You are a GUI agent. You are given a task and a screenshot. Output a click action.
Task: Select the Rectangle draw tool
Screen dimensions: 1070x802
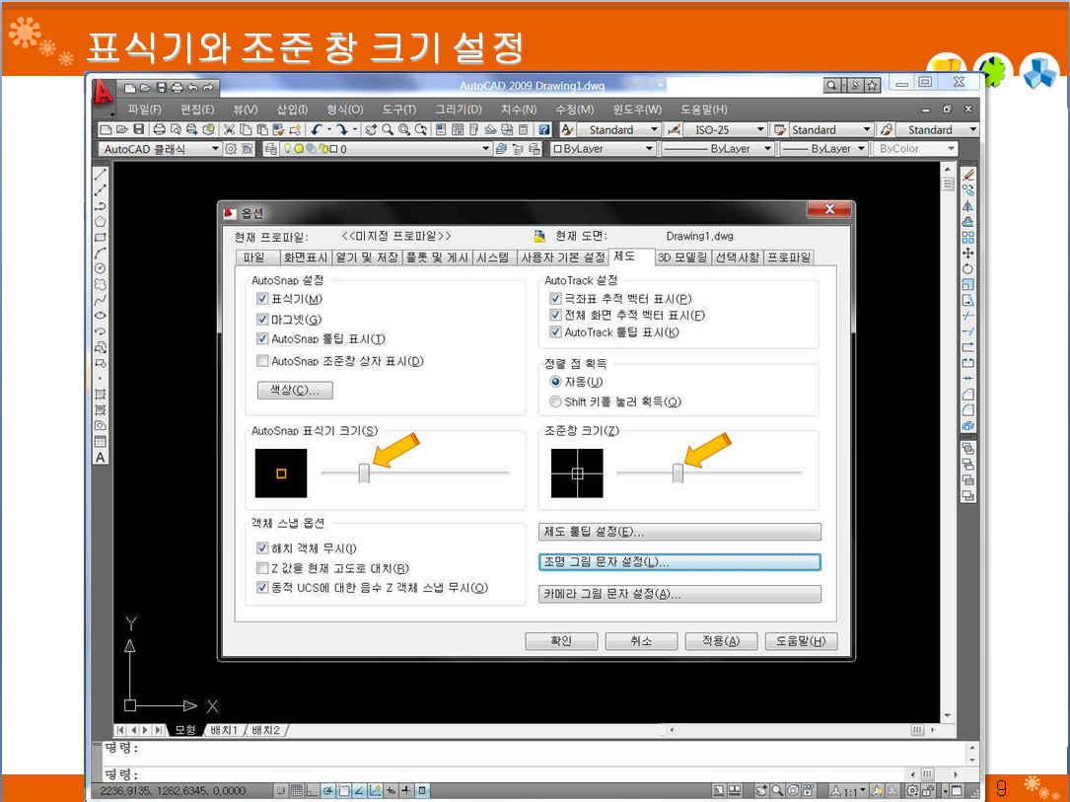coord(101,237)
